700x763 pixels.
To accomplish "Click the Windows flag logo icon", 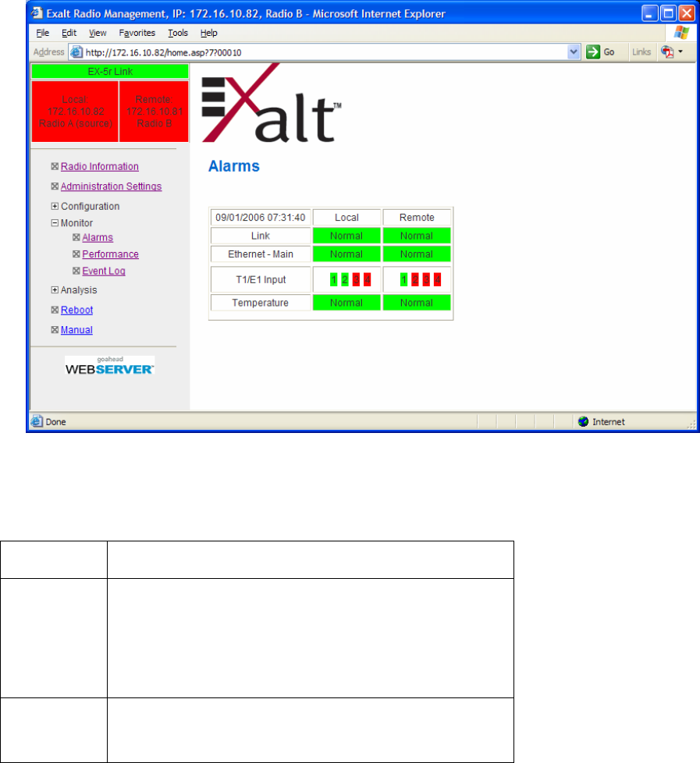I will pyautogui.click(x=681, y=33).
